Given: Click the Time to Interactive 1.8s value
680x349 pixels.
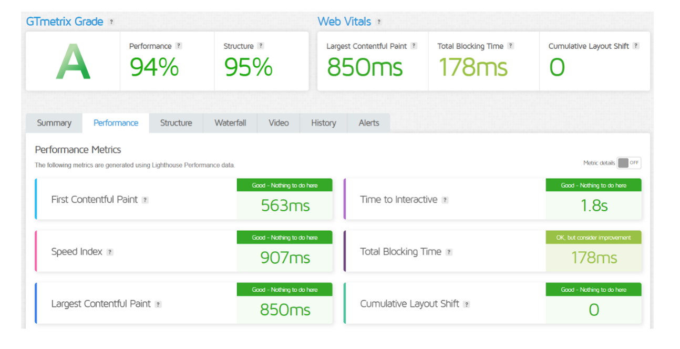Looking at the screenshot, I should pyautogui.click(x=594, y=206).
